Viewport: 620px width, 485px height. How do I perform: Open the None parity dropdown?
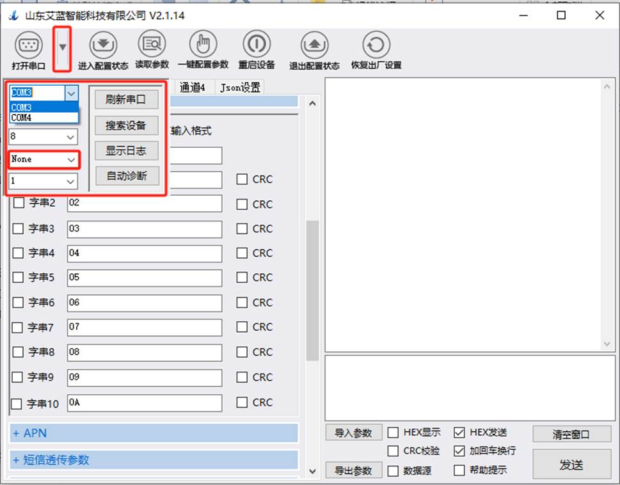[x=44, y=159]
